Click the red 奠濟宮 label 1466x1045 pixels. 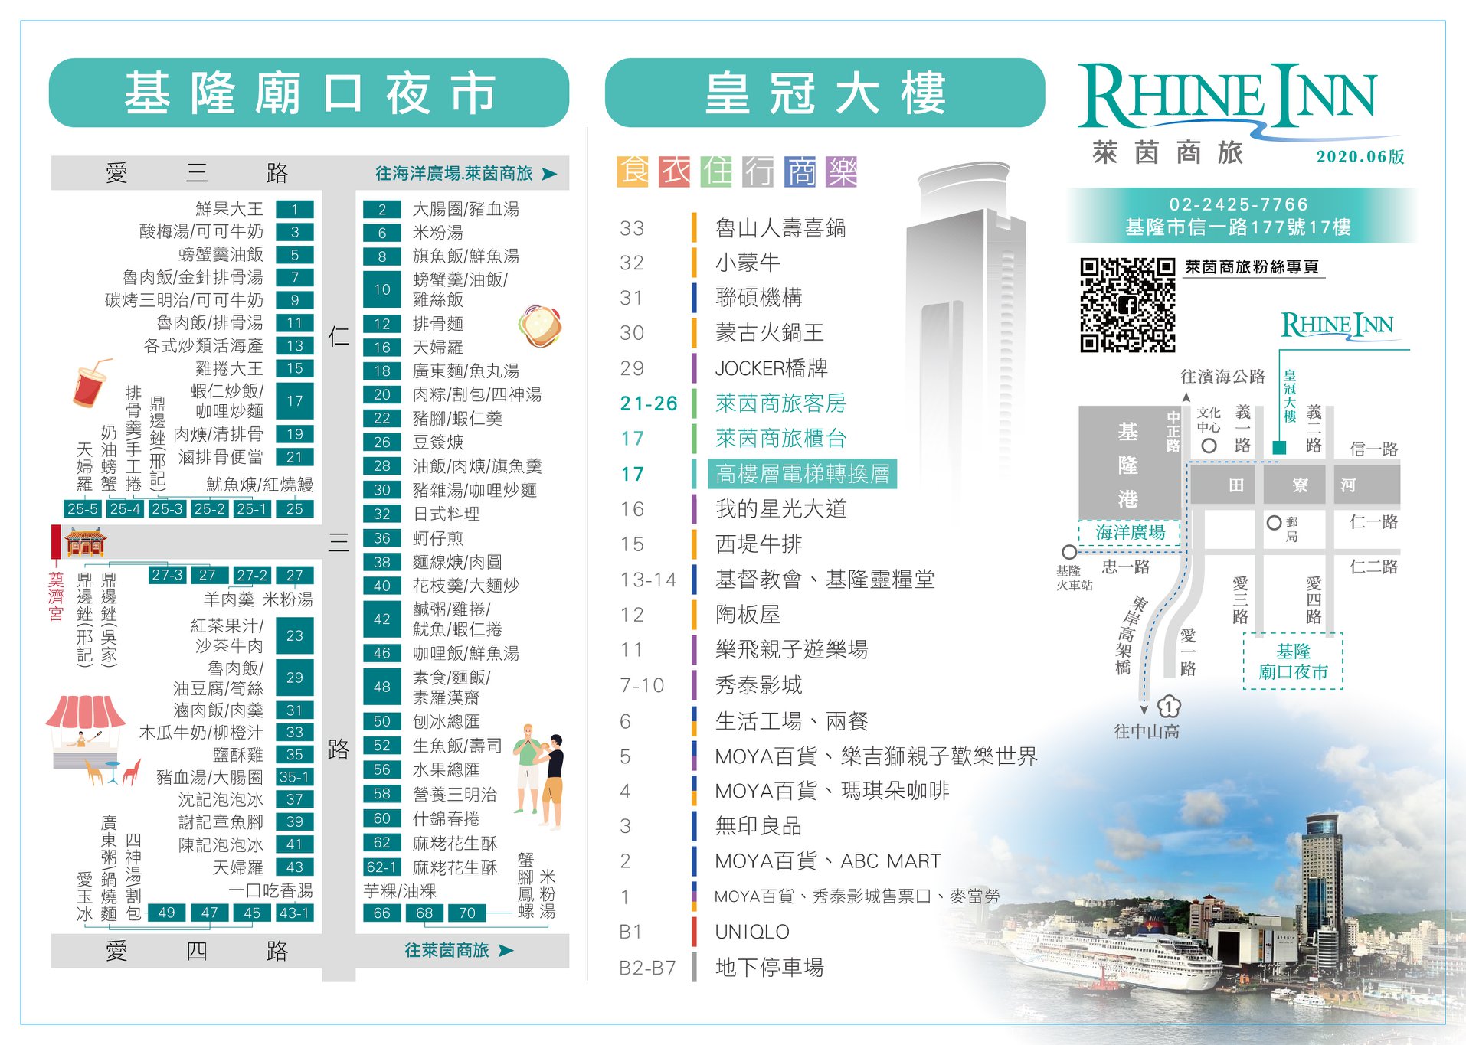55,596
